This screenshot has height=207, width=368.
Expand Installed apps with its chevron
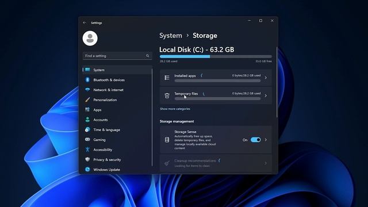click(x=266, y=78)
